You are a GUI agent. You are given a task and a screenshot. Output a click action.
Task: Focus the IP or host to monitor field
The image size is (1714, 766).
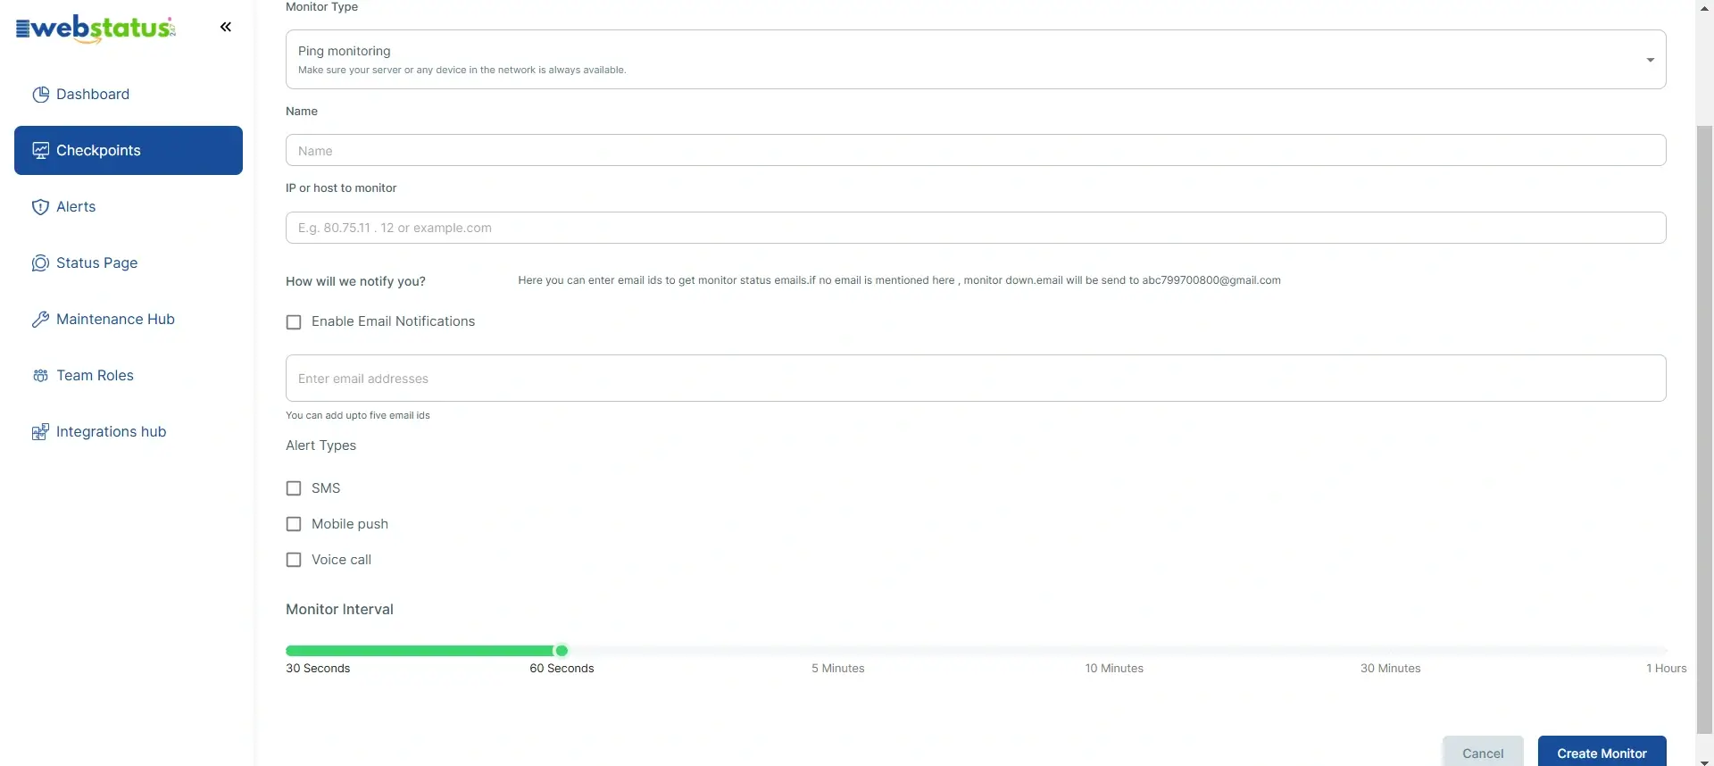pyautogui.click(x=976, y=228)
